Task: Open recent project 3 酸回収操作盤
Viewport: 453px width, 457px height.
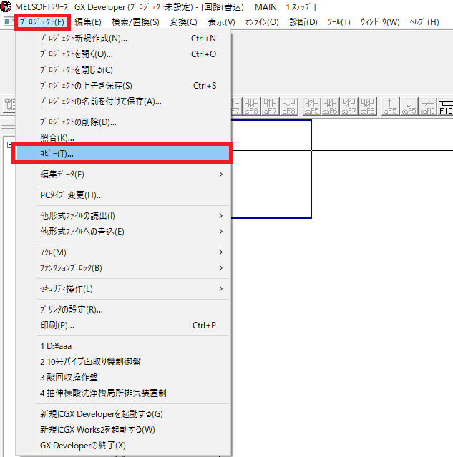Action: [123, 378]
